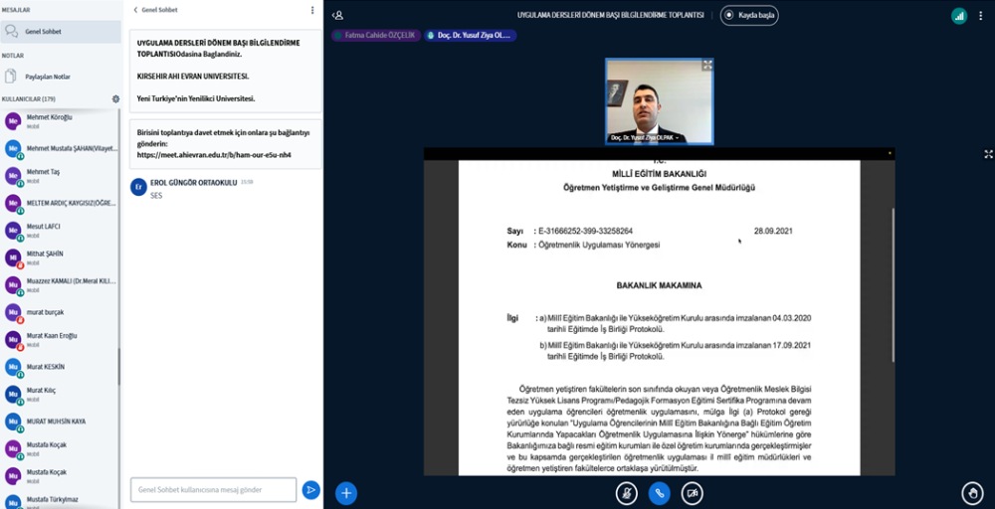This screenshot has width=995, height=509.
Task: Send the chat message
Action: pyautogui.click(x=310, y=490)
